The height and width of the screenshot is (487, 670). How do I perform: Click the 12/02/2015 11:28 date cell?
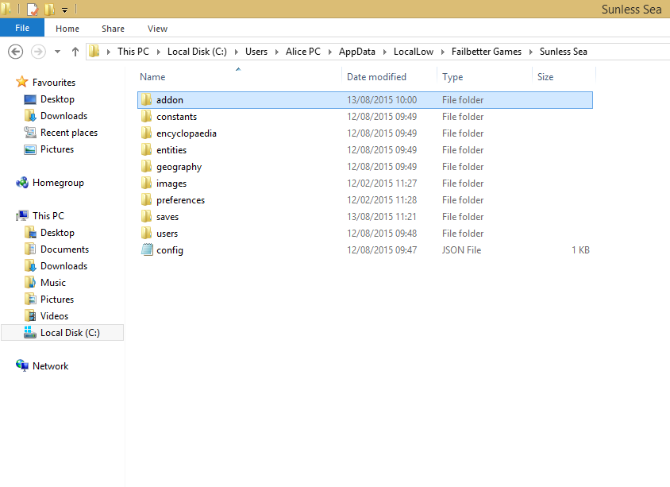click(382, 200)
